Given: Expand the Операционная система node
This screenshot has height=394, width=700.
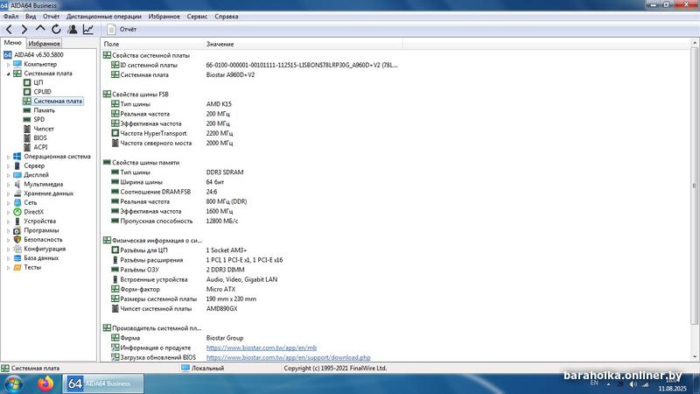Looking at the screenshot, I should [8, 157].
